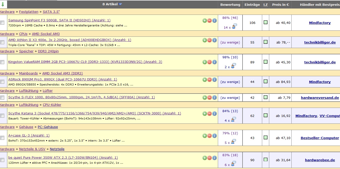Open CPU-Kühler category link
The width and height of the screenshot is (340, 169).
tap(52, 105)
